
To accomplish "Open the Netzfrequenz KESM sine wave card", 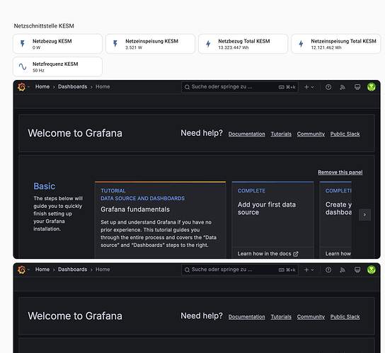I will (x=57, y=66).
